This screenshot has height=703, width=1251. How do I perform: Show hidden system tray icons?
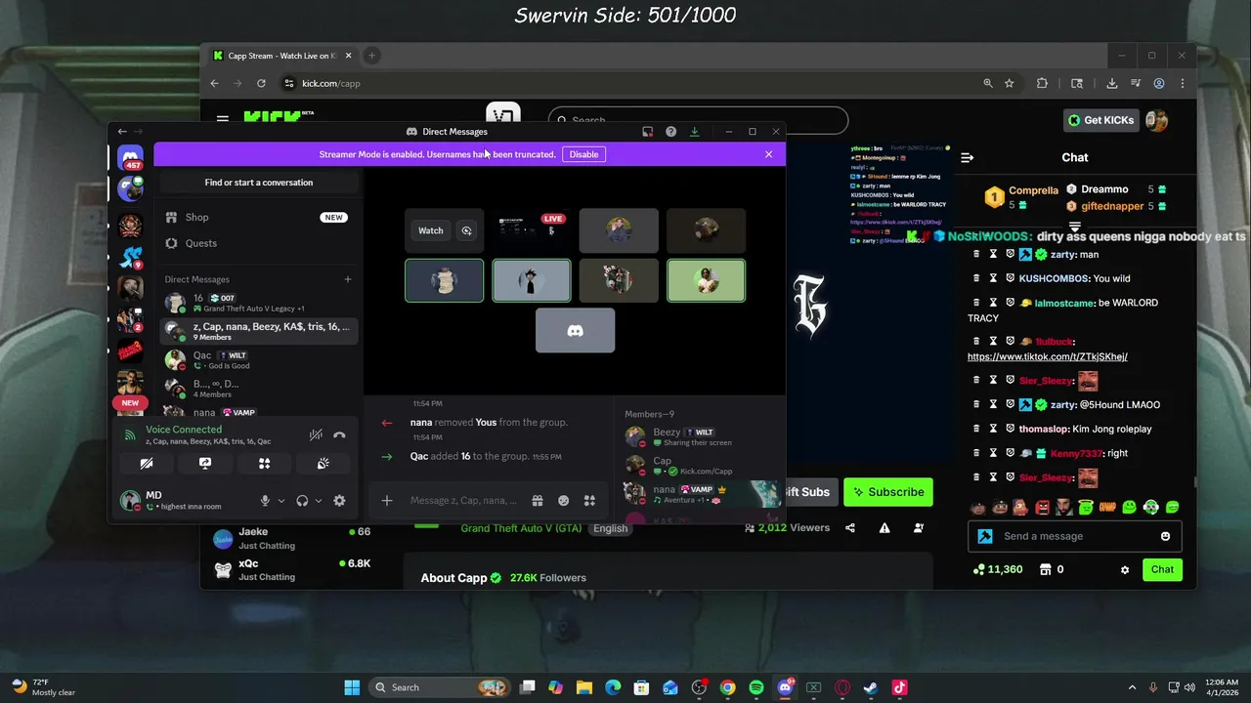click(1132, 687)
